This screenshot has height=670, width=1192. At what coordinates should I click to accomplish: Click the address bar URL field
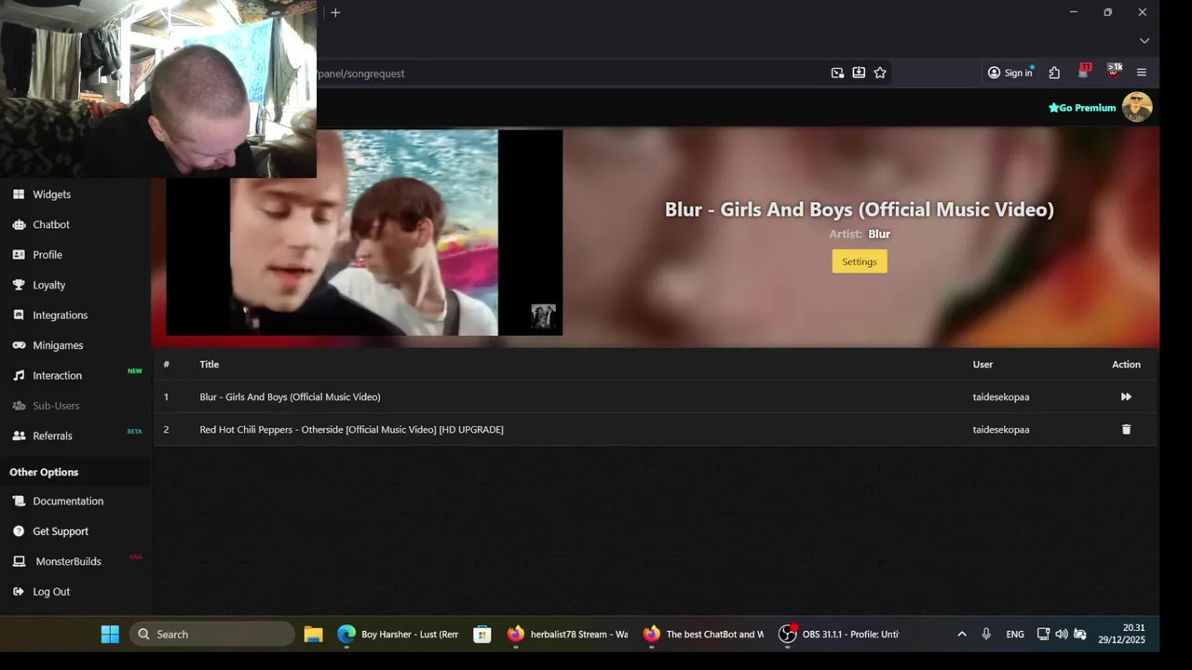coord(568,74)
